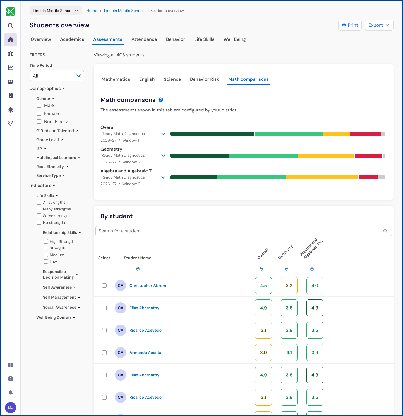Sort by Algebra and Algebraic column arrows

[312, 269]
